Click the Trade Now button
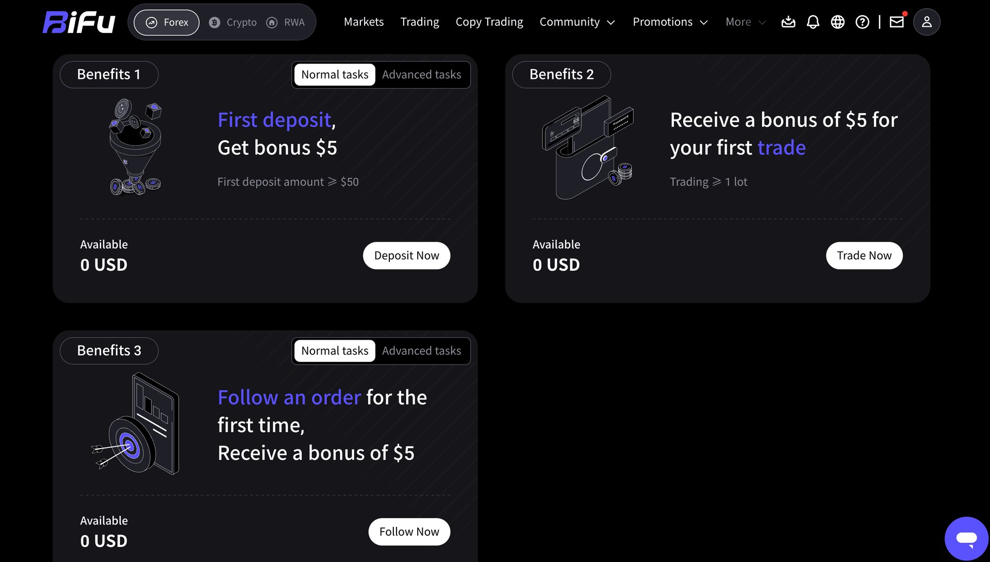 tap(864, 256)
